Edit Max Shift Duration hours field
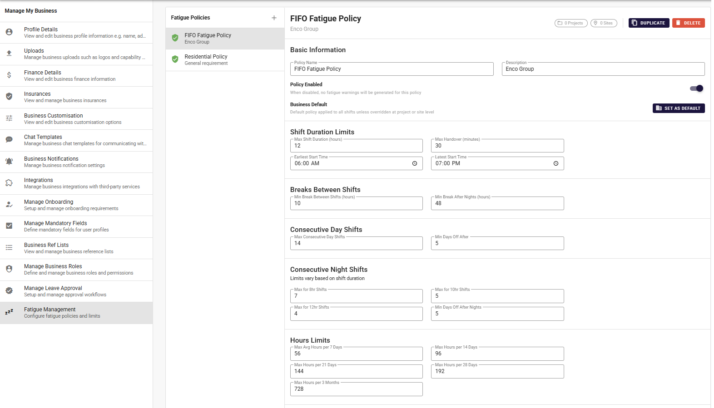Screen dimensions: 714x408 356,146
